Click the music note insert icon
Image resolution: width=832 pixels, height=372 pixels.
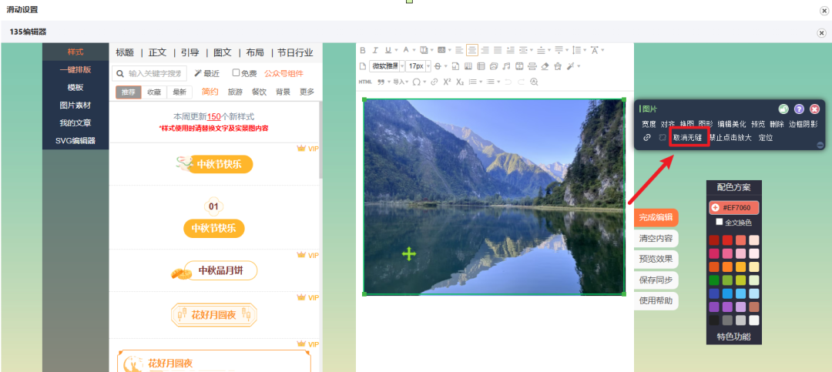pos(506,66)
